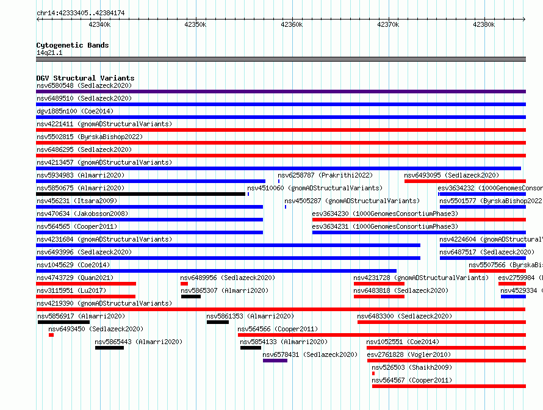The height and width of the screenshot is (410, 543).
Task: Select the small nsv6258787 (Prakrithi2022) label
Action: (x=325, y=175)
